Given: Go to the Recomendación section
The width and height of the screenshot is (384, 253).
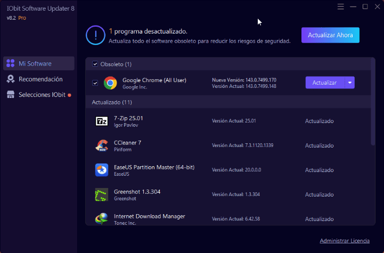Looking at the screenshot, I should coord(39,79).
